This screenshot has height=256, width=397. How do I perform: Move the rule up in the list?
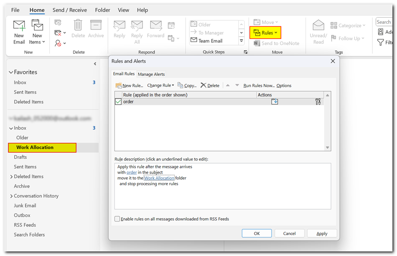(228, 85)
